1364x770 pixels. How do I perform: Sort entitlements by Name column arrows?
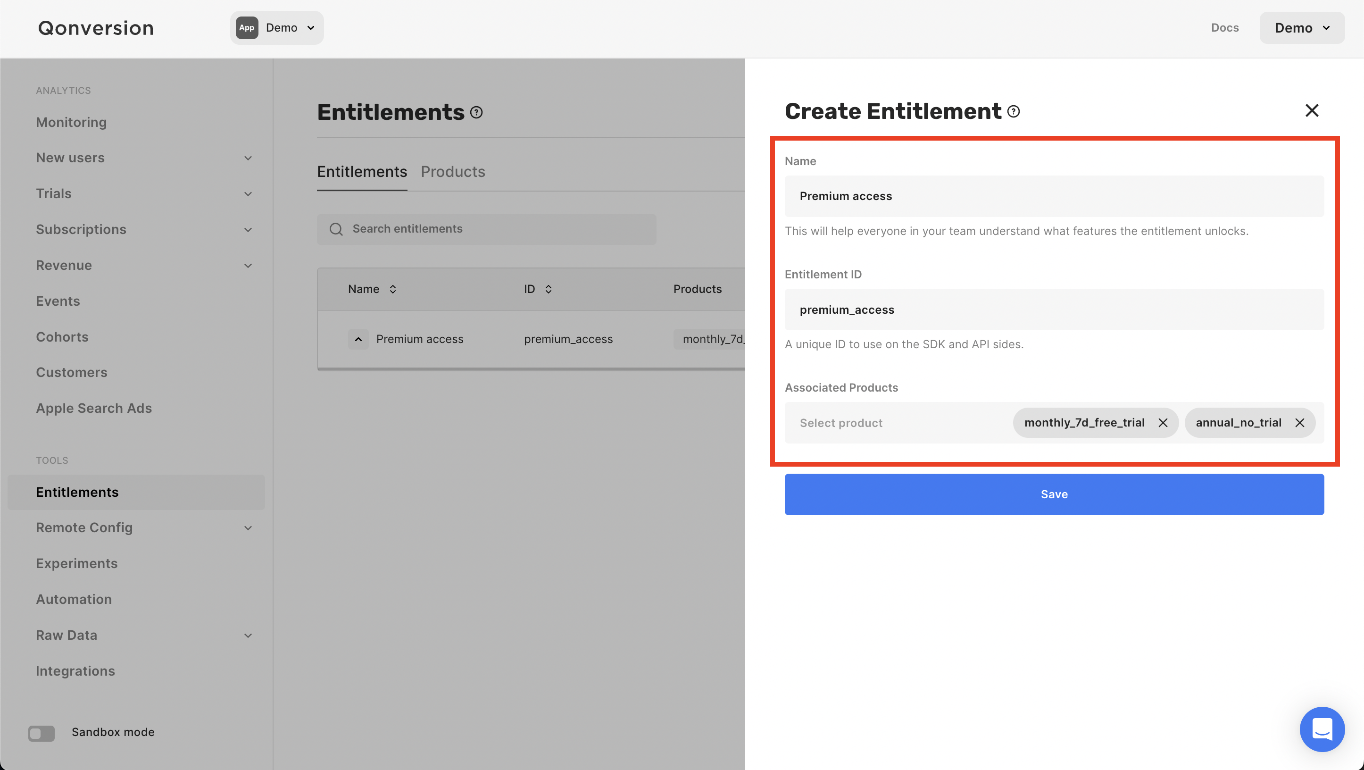coord(393,289)
